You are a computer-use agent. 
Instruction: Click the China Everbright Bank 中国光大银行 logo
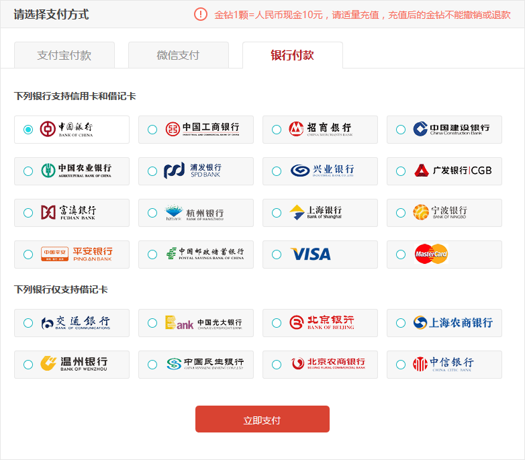point(203,323)
